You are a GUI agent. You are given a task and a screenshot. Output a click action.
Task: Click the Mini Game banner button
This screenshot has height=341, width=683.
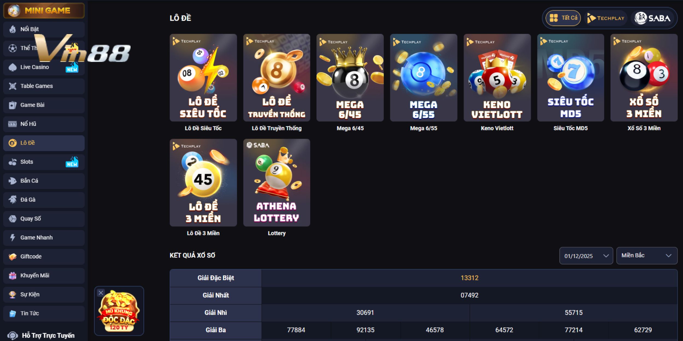(44, 11)
